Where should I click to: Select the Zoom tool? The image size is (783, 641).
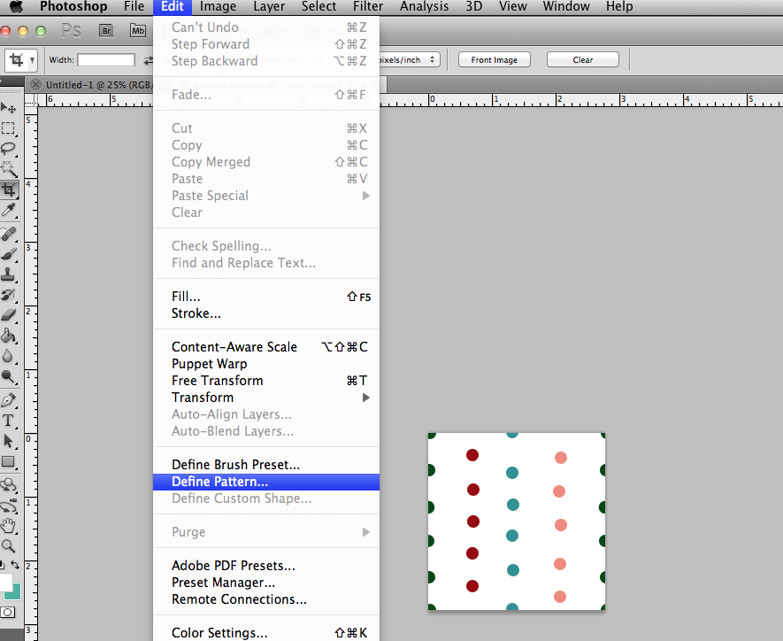pos(9,543)
